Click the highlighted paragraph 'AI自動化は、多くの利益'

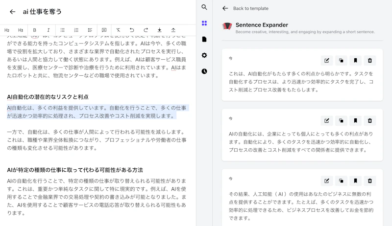click(x=97, y=112)
